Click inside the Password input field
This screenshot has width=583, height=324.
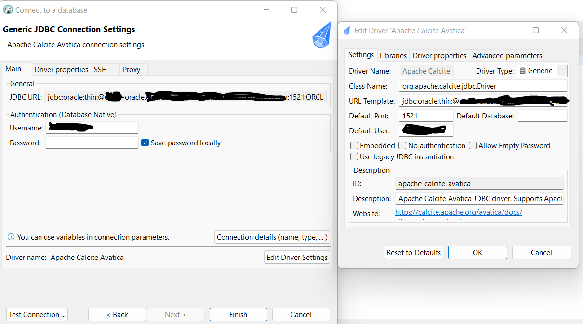pyautogui.click(x=92, y=143)
